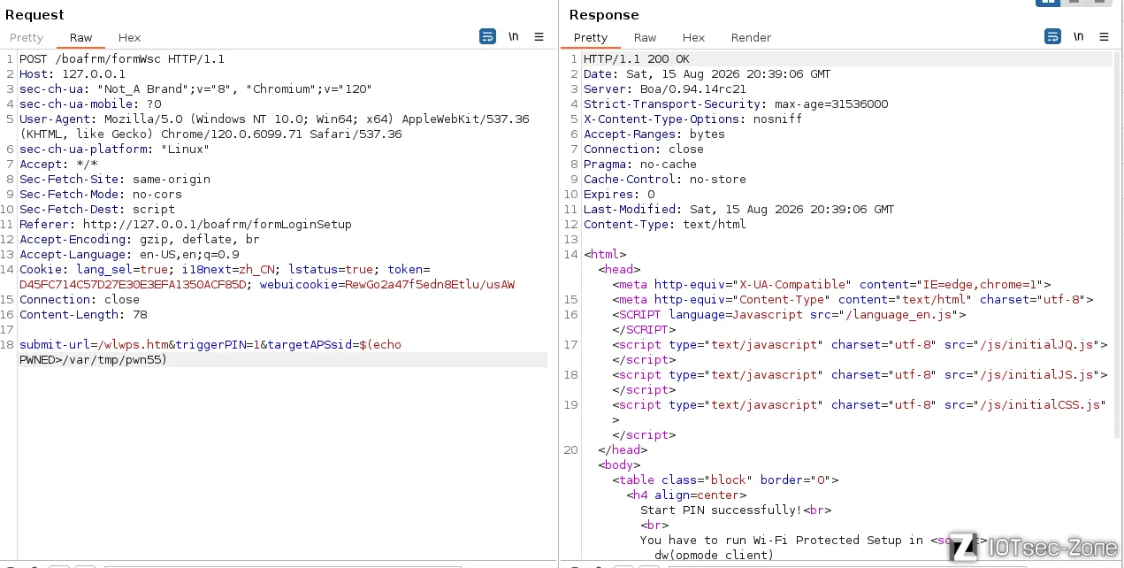Click the 'HTTP/1.1 200 OK' status line

point(637,59)
